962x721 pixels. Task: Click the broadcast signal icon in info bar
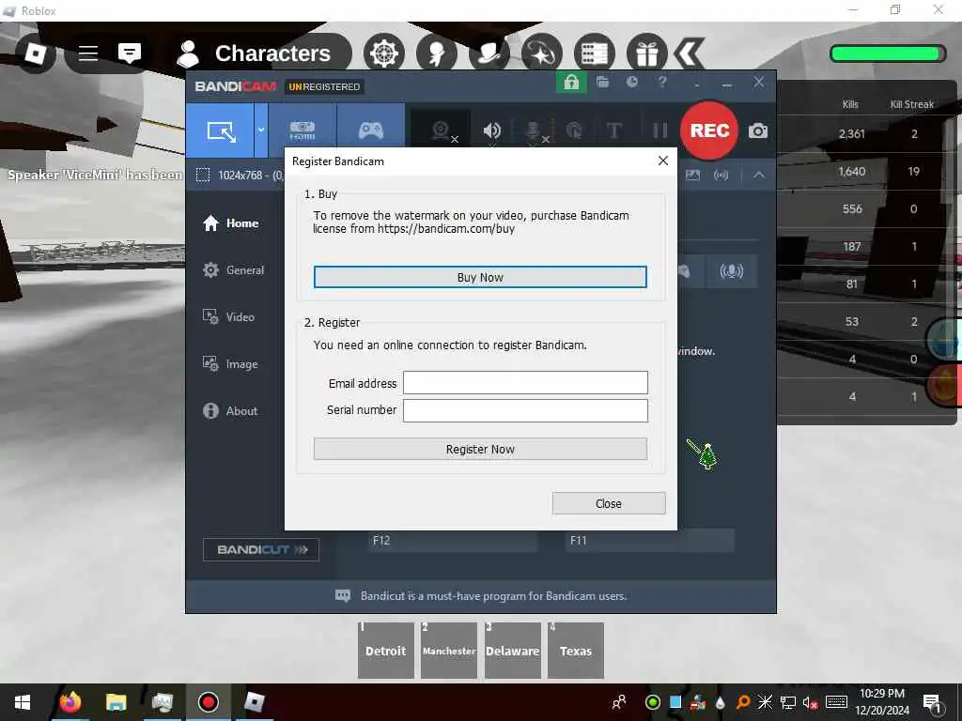pos(721,175)
